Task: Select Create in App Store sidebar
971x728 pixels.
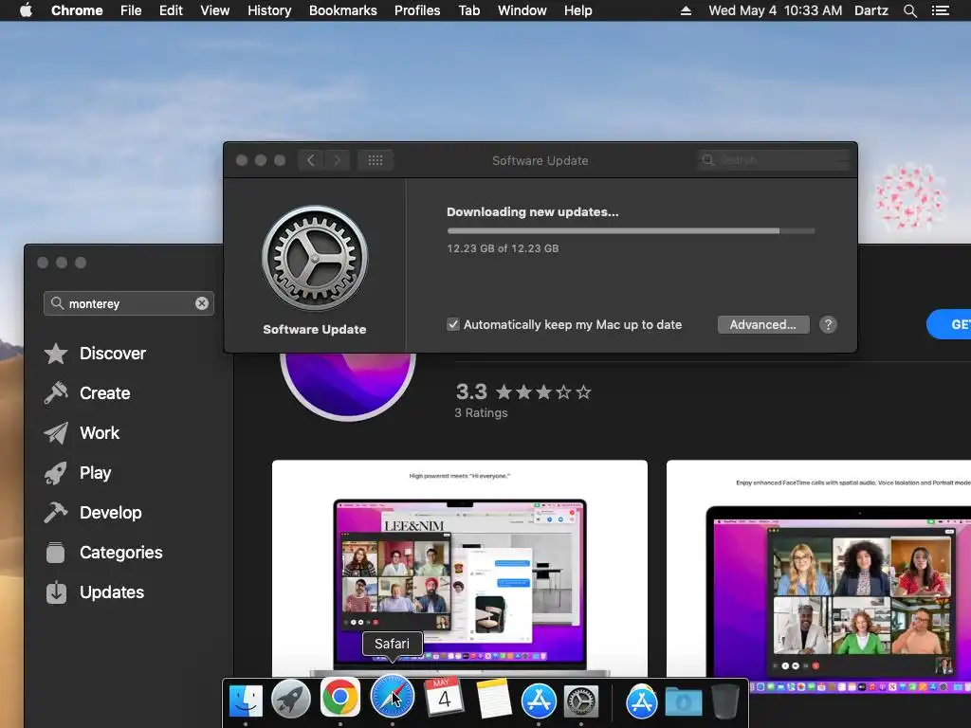Action: 86,393
